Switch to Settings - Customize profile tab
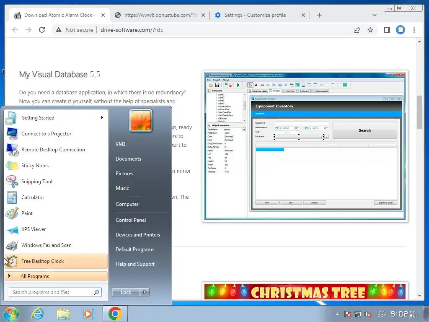Image resolution: width=429 pixels, height=322 pixels. (260, 15)
